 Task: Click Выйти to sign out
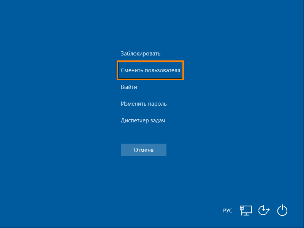(x=129, y=87)
